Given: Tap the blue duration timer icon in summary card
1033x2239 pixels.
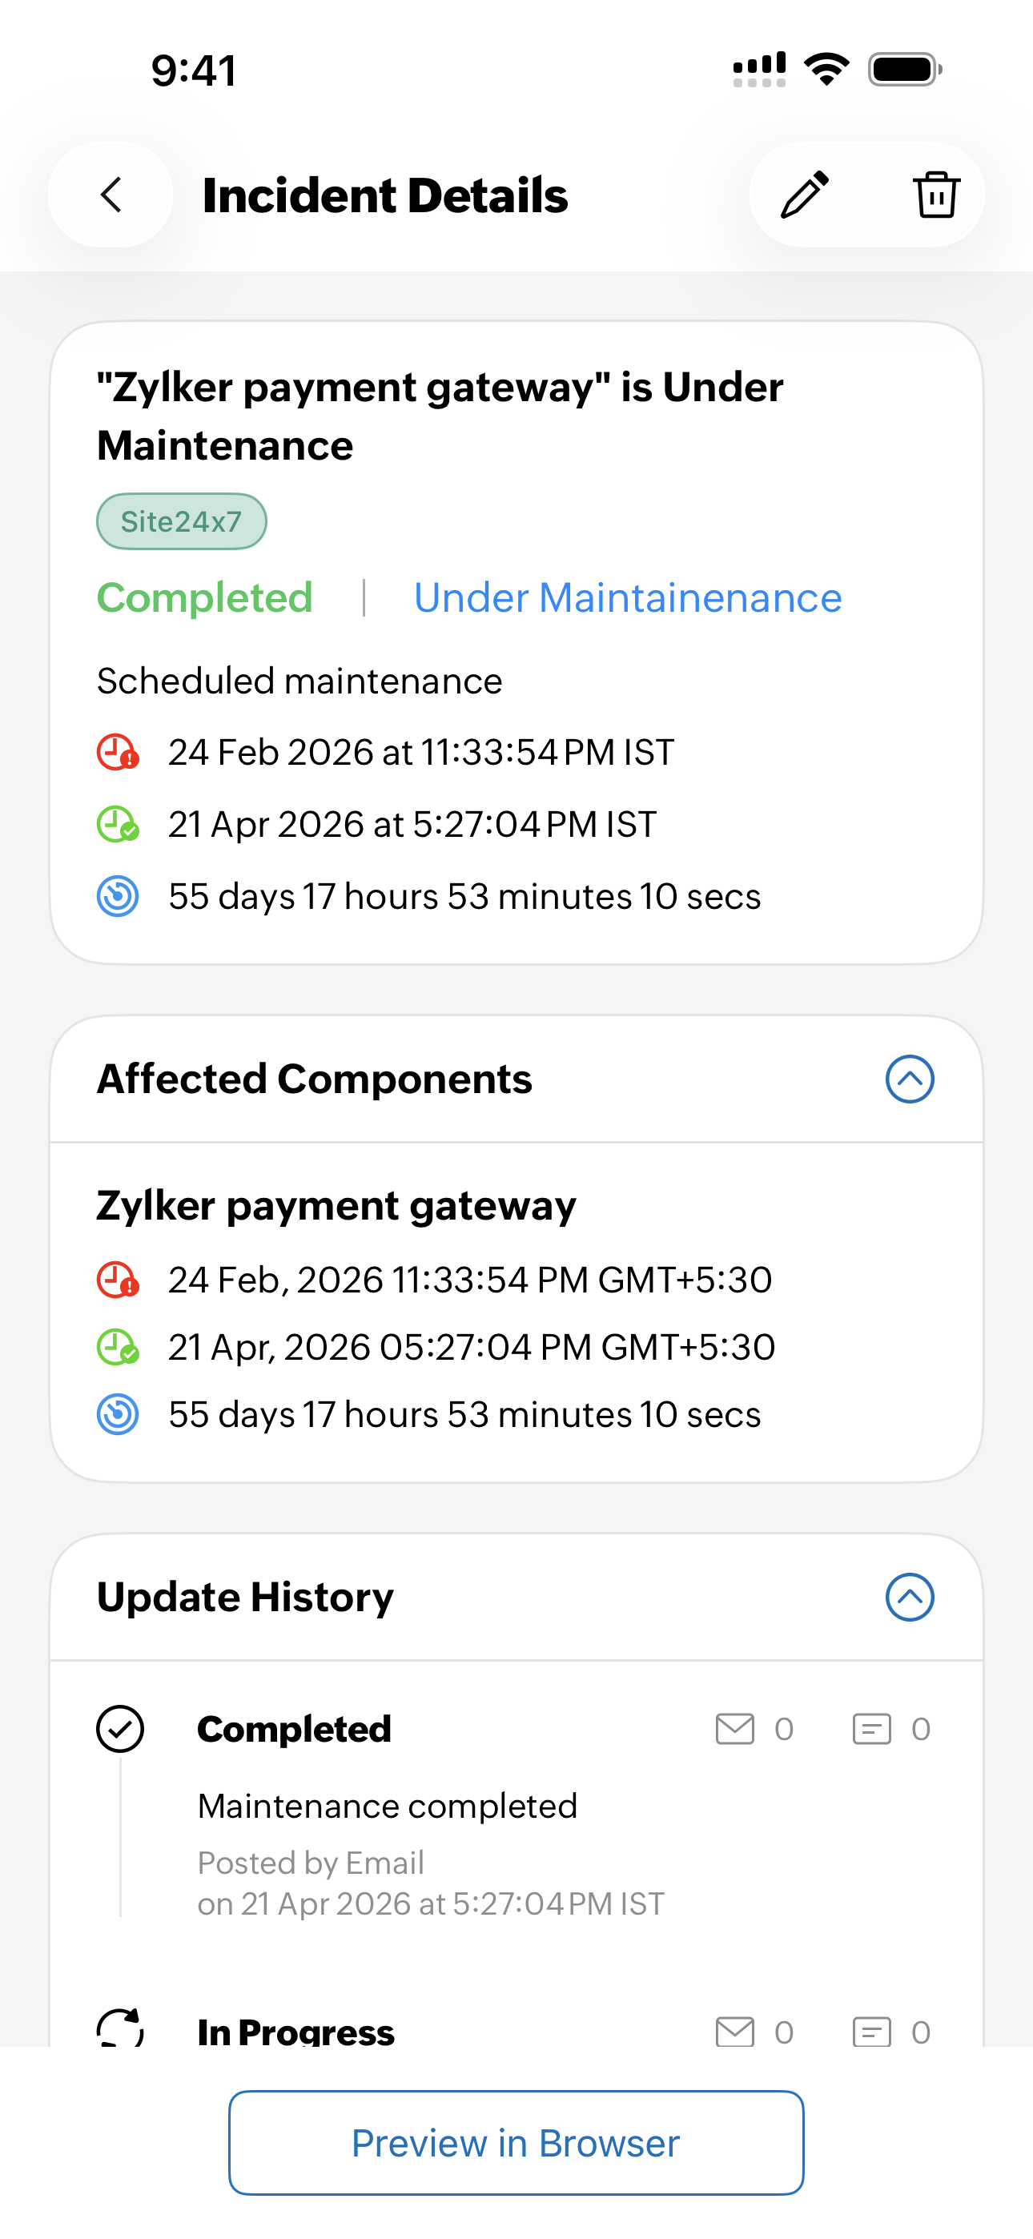Looking at the screenshot, I should pos(118,897).
